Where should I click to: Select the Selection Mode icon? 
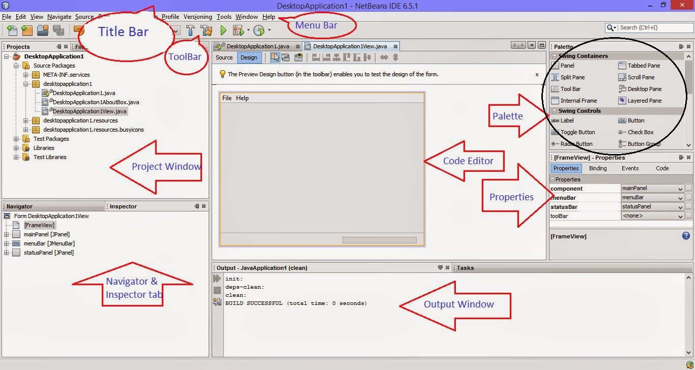click(275, 57)
